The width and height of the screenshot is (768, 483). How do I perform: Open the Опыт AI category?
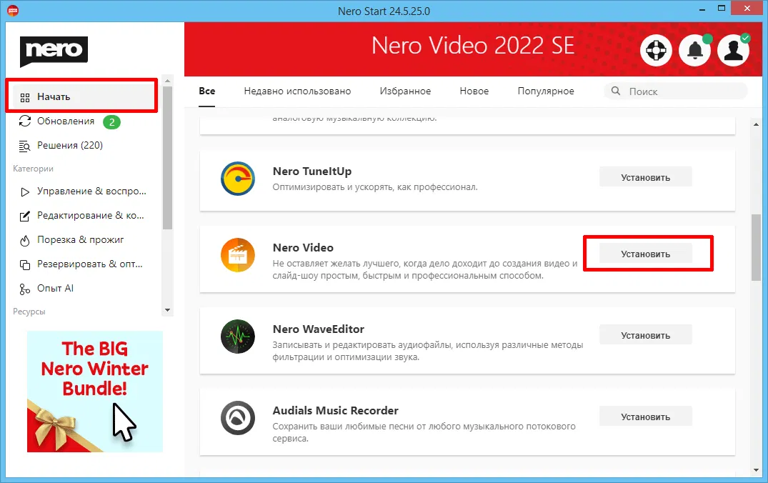(55, 289)
